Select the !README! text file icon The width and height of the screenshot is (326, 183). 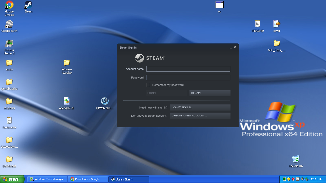coord(258,24)
